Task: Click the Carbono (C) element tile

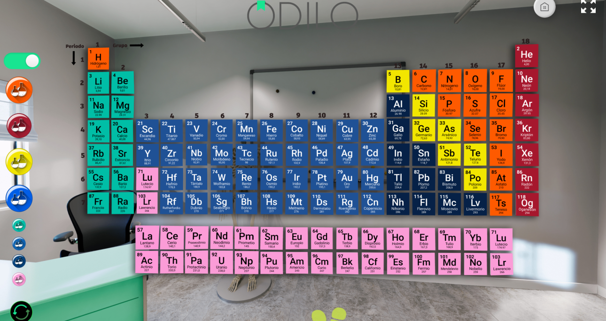Action: (x=424, y=81)
